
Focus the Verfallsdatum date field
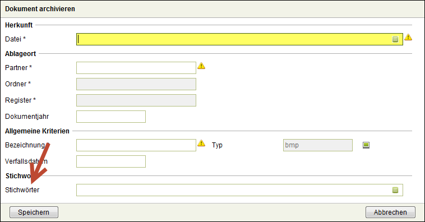click(111, 161)
